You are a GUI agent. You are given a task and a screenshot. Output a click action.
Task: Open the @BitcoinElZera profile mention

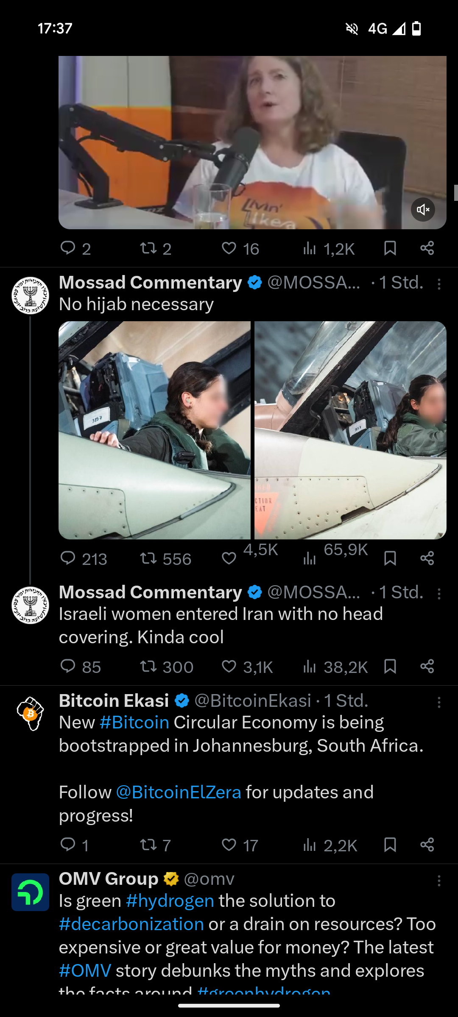tap(178, 792)
